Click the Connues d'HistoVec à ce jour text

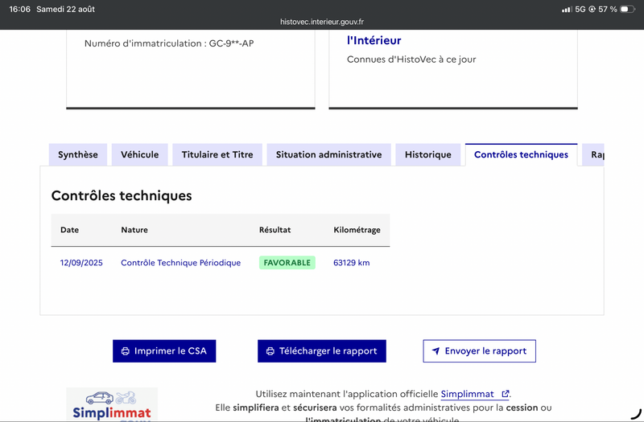coord(411,59)
